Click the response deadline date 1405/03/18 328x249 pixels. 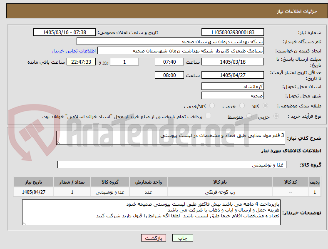pyautogui.click(x=233, y=62)
